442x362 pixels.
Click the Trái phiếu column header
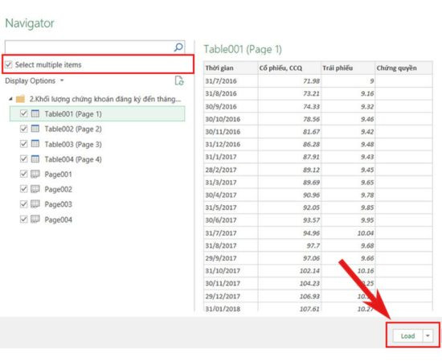pyautogui.click(x=348, y=68)
